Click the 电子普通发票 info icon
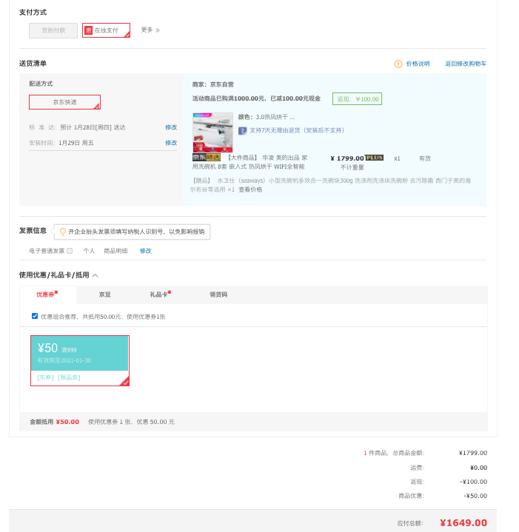 pos(70,251)
